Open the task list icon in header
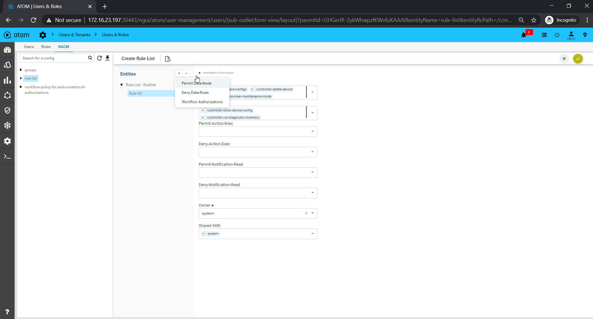The width and height of the screenshot is (593, 319). click(544, 35)
